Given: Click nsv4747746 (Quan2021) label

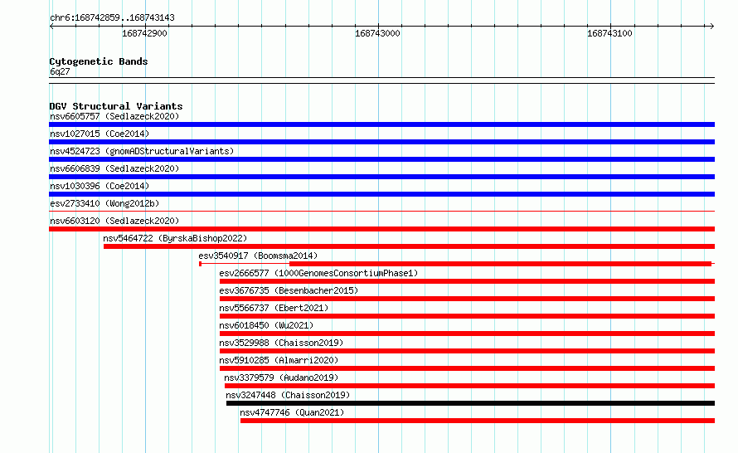Looking at the screenshot, I should click(292, 412).
